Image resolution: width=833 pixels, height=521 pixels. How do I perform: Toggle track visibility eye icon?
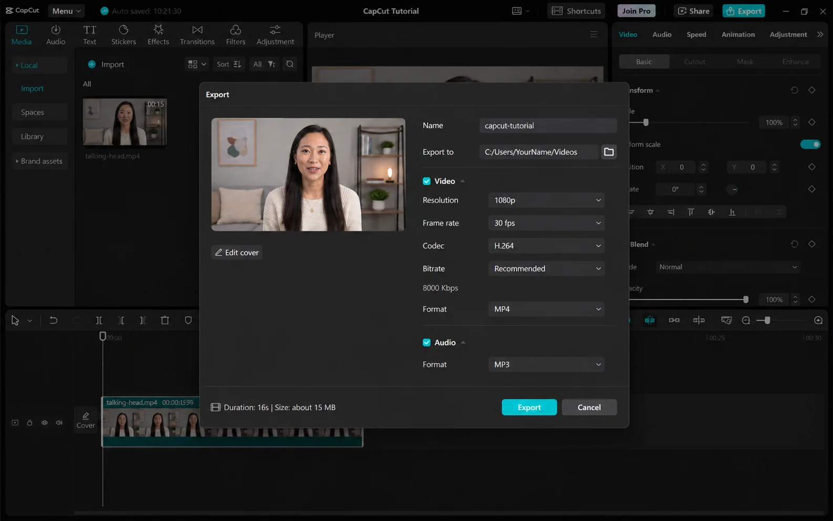[45, 423]
